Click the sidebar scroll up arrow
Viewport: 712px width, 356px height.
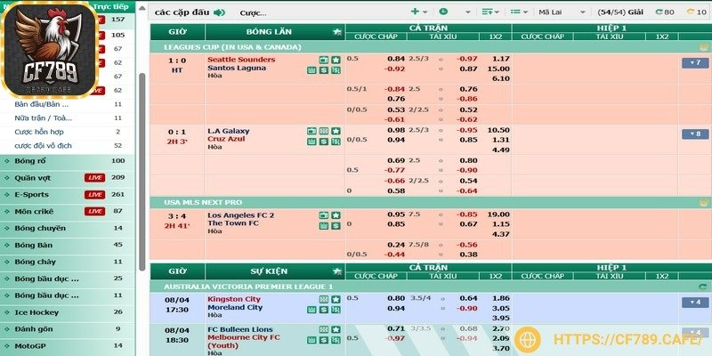(142, 8)
